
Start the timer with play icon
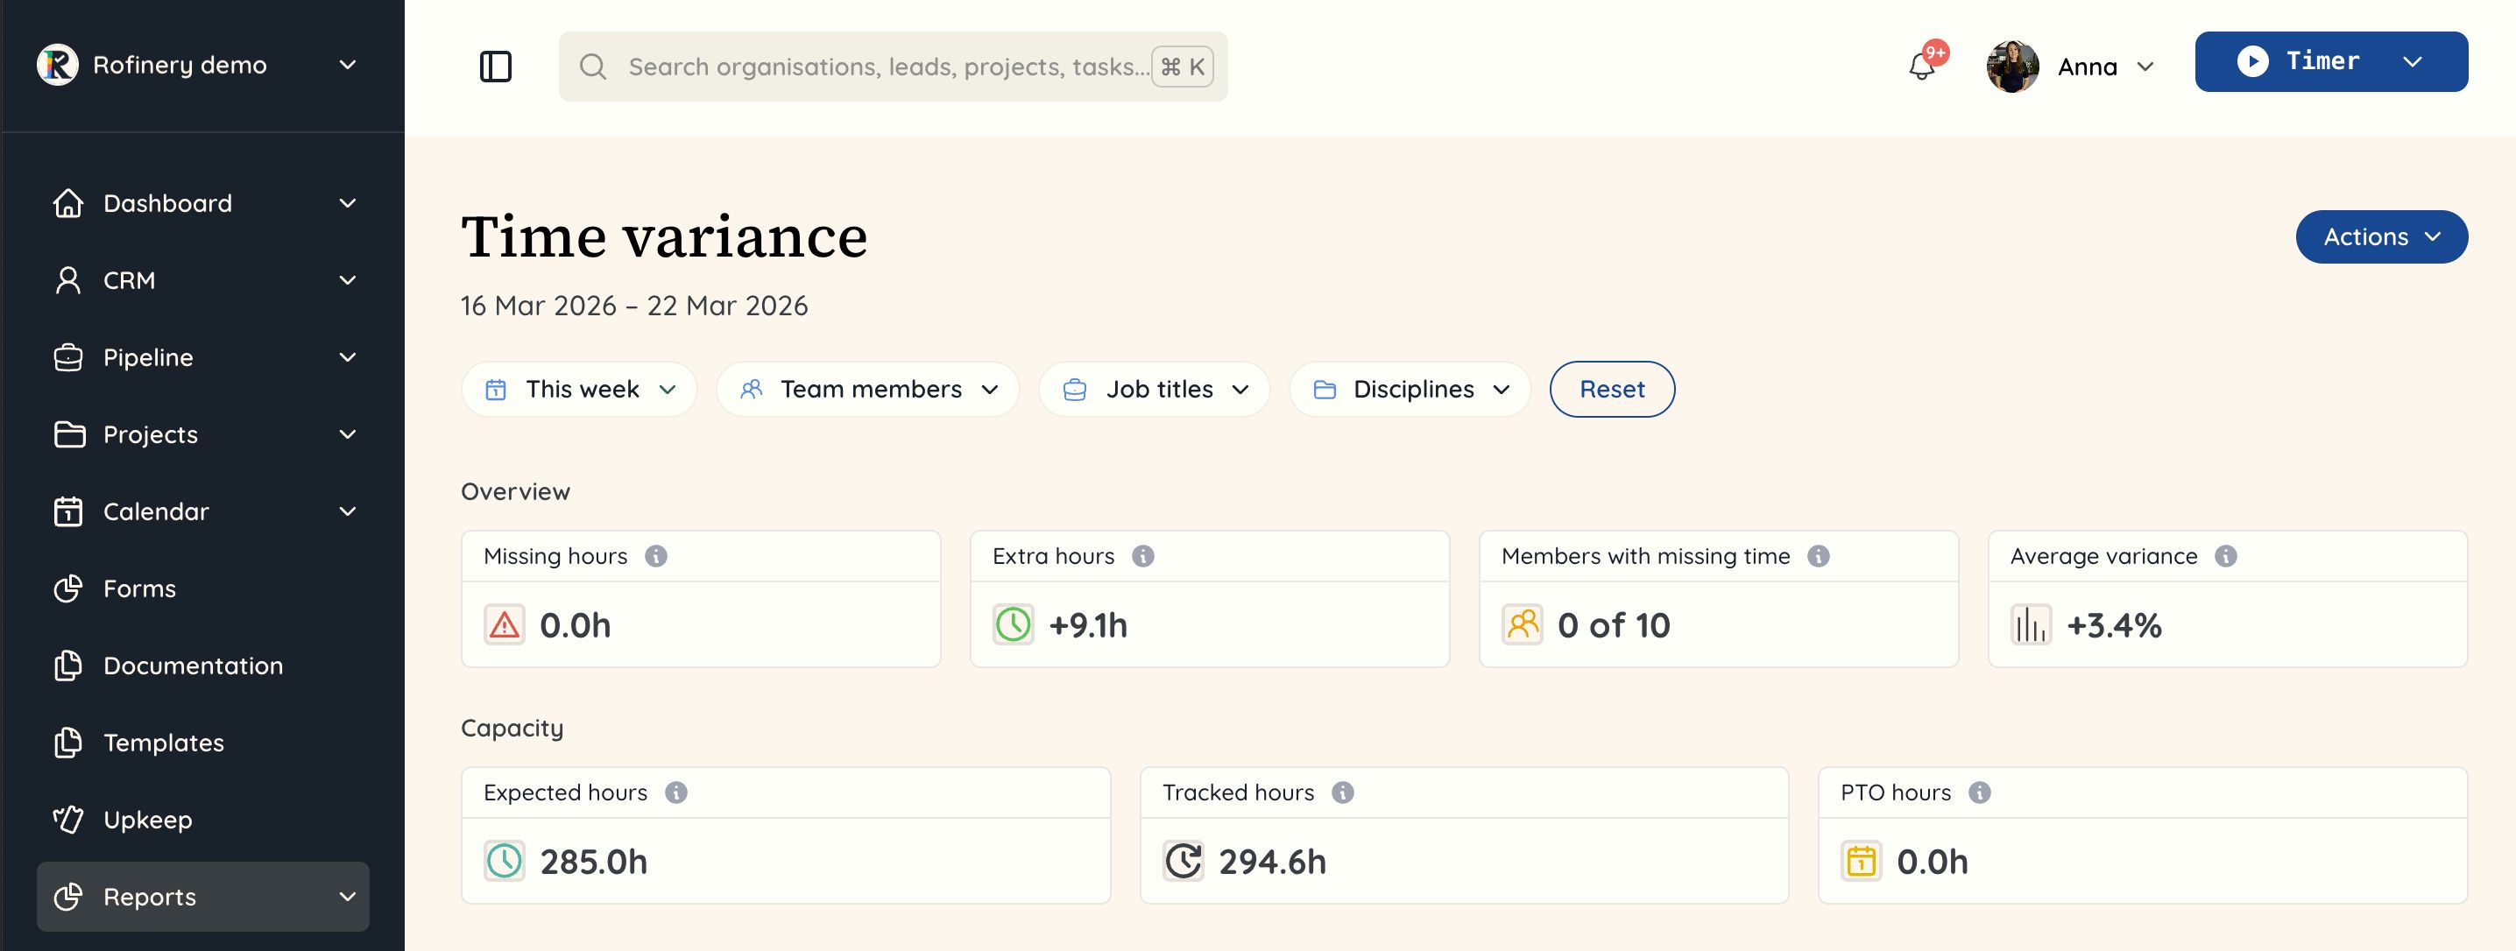[2252, 61]
